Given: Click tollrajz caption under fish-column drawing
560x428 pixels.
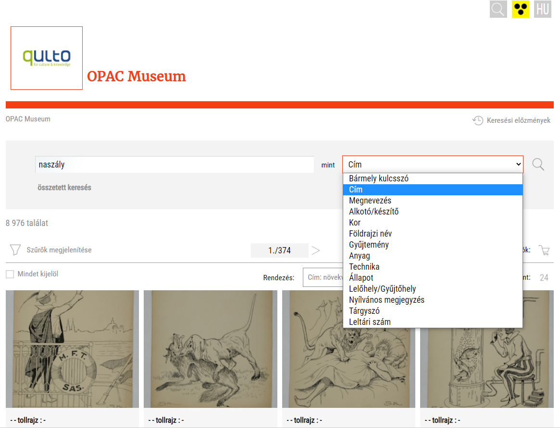Looking at the screenshot, I should pos(443,420).
